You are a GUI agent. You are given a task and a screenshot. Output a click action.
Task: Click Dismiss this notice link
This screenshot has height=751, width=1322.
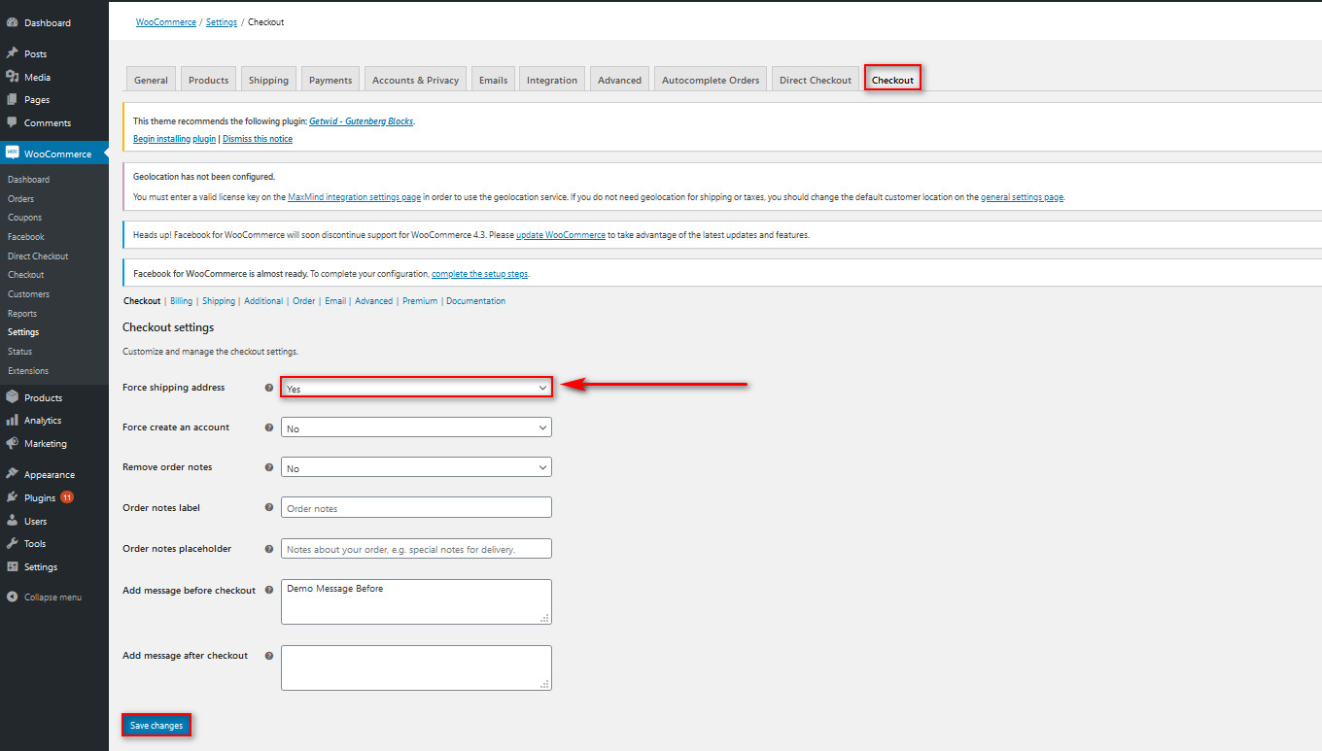tap(258, 139)
